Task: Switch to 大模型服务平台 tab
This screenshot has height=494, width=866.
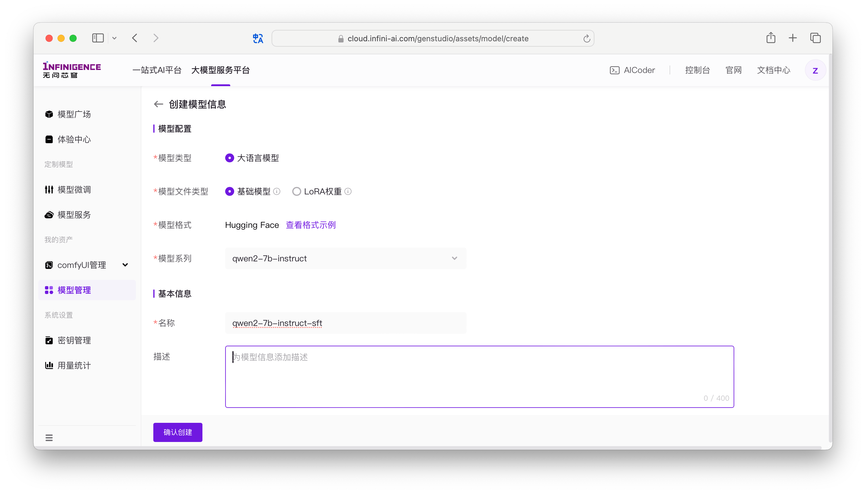Action: [220, 70]
